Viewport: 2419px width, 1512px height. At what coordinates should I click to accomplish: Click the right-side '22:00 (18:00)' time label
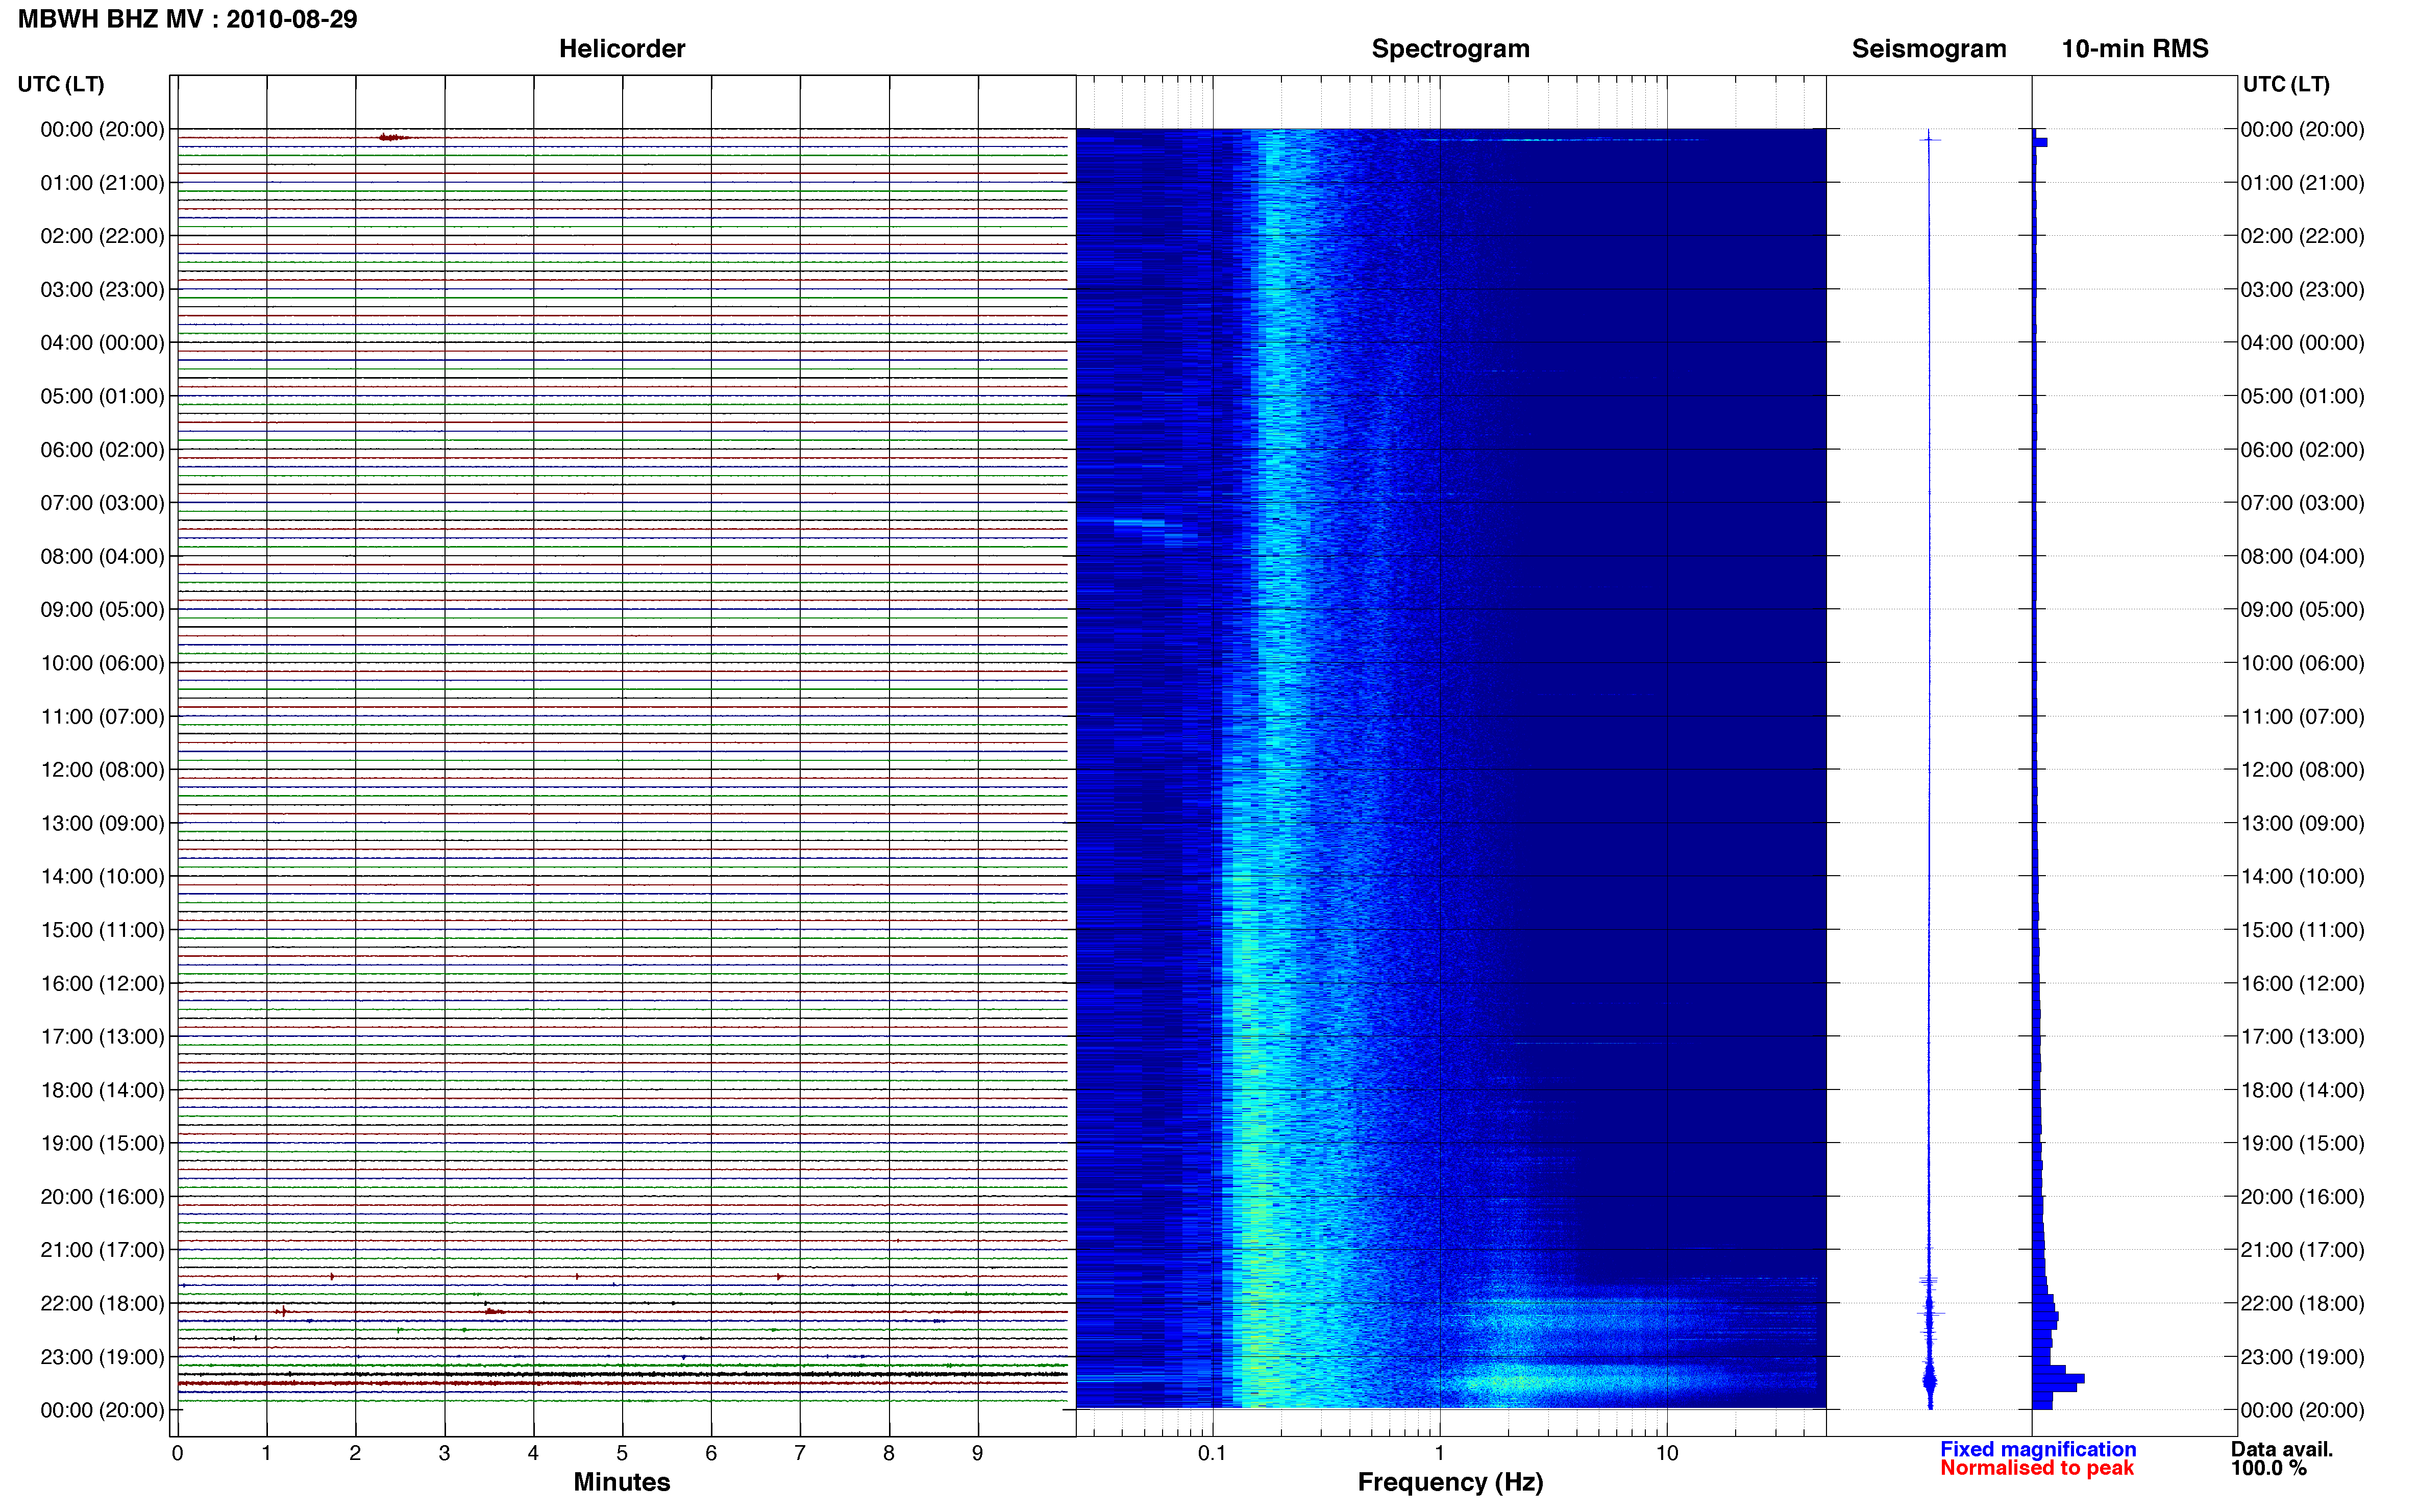point(2302,1303)
